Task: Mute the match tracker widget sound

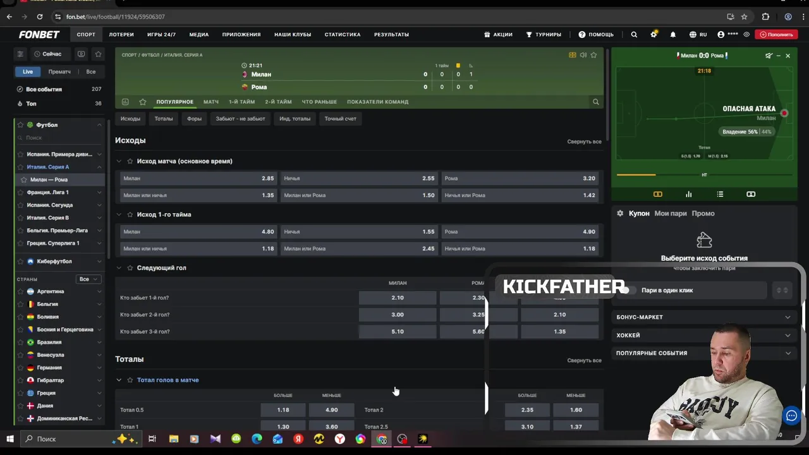Action: tap(769, 56)
